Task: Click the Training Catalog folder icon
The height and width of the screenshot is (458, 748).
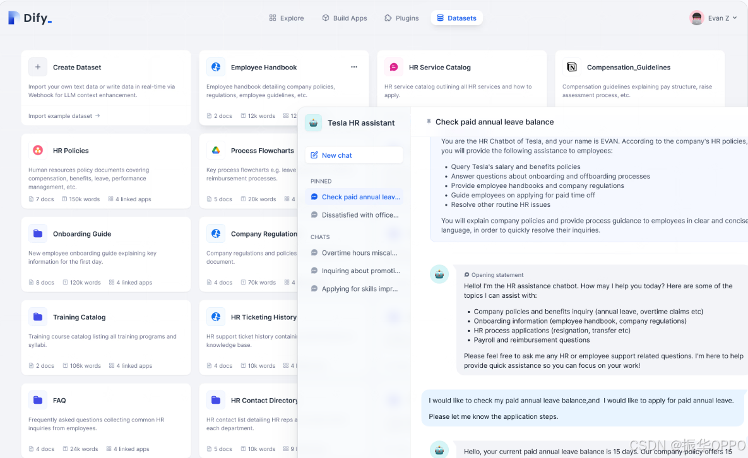Action: click(38, 317)
